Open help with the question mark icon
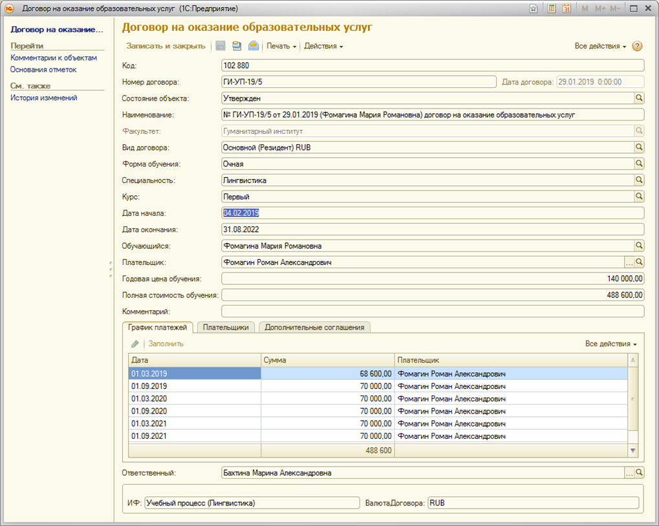The height and width of the screenshot is (526, 659). 637,47
